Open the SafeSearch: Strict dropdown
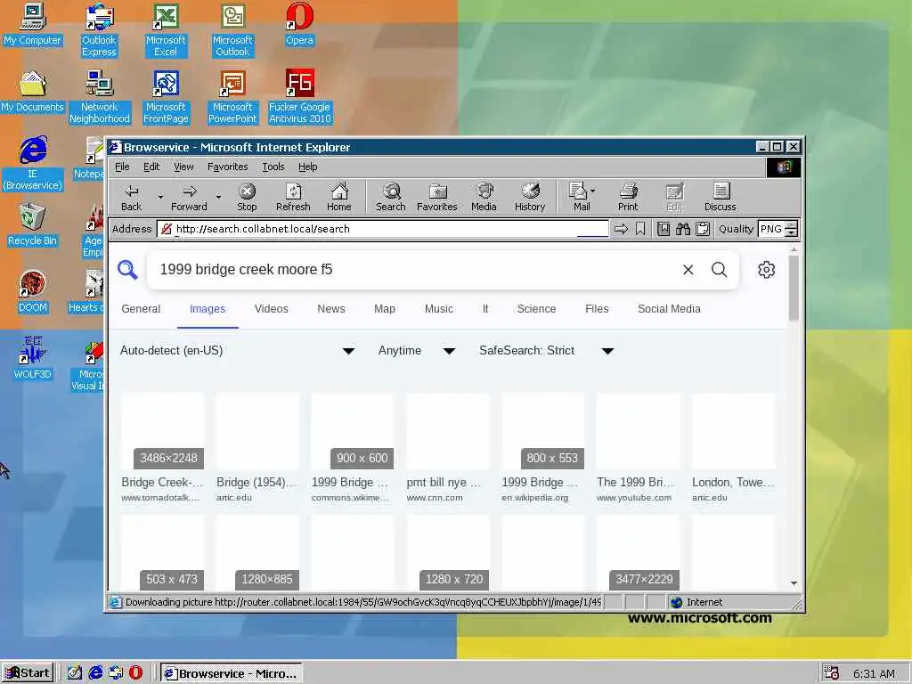Image resolution: width=912 pixels, height=684 pixels. pos(547,351)
